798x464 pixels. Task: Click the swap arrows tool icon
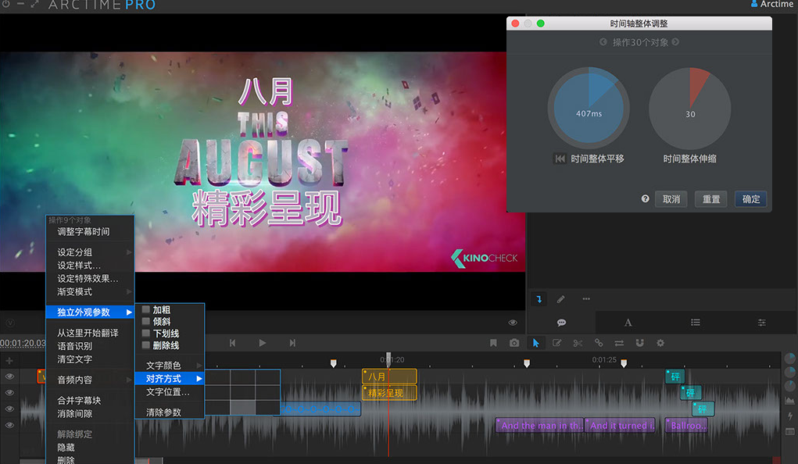(619, 343)
